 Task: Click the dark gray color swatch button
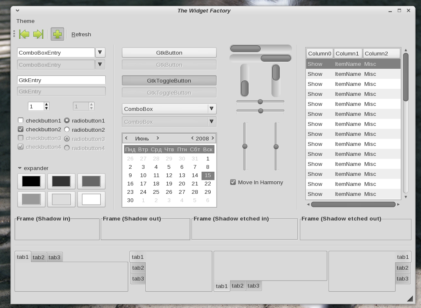61,181
